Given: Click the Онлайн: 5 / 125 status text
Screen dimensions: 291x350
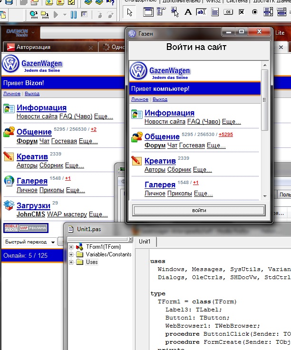Looking at the screenshot, I should pyautogui.click(x=26, y=255).
